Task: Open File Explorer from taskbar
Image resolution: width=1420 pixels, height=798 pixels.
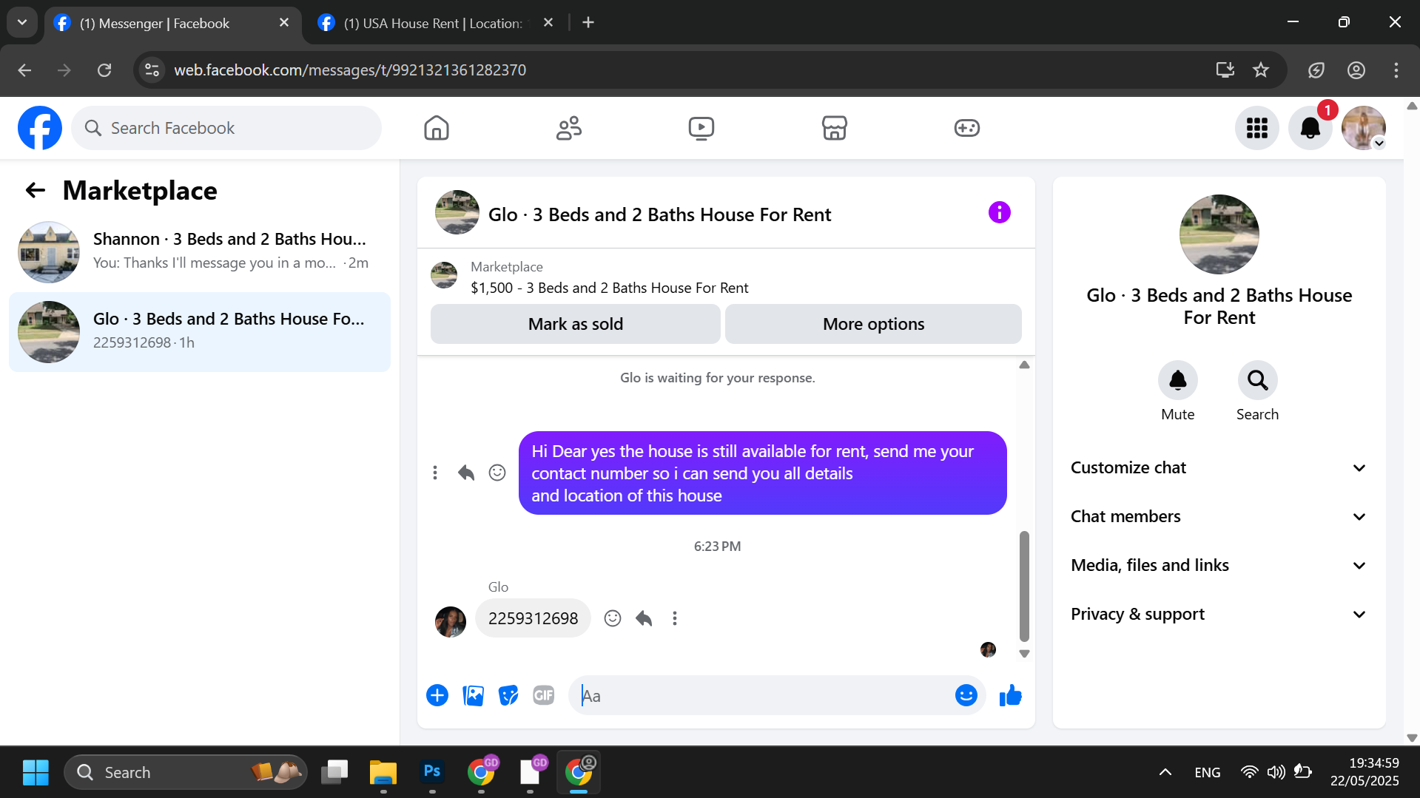Action: pyautogui.click(x=383, y=773)
